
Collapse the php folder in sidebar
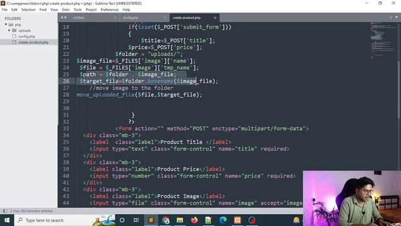pos(6,24)
